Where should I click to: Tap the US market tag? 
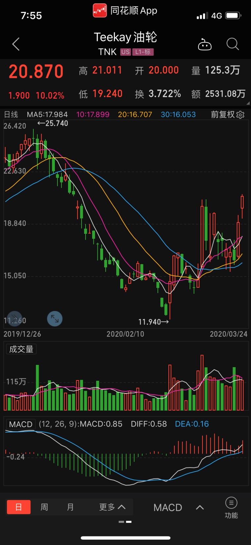pos(126,52)
